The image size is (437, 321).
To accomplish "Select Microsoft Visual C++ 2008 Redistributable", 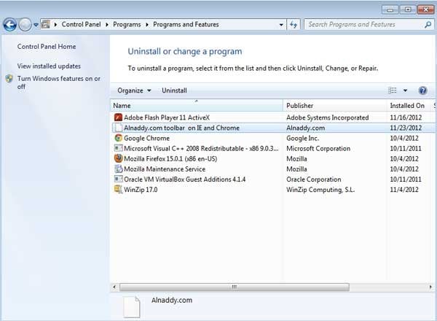I will coord(201,149).
